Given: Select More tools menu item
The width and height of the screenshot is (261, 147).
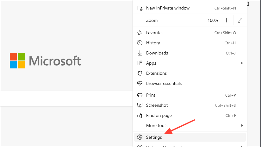Looking at the screenshot, I should [157, 125].
